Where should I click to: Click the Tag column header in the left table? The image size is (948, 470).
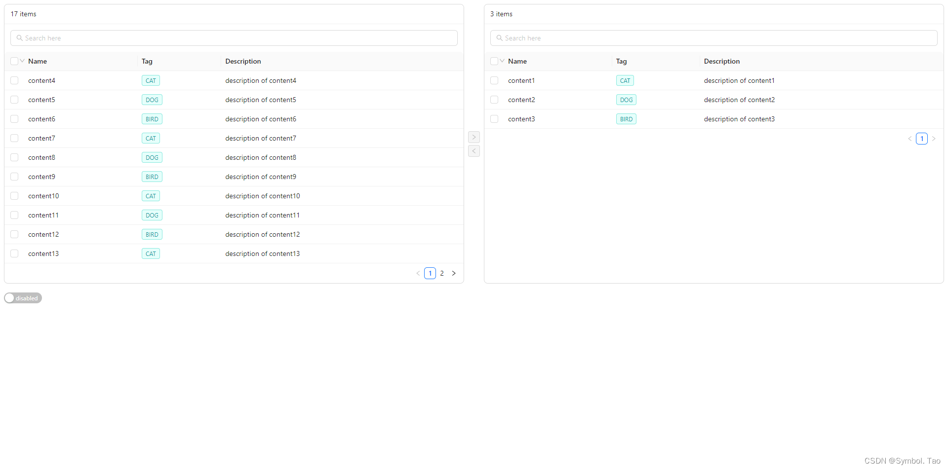tap(147, 61)
